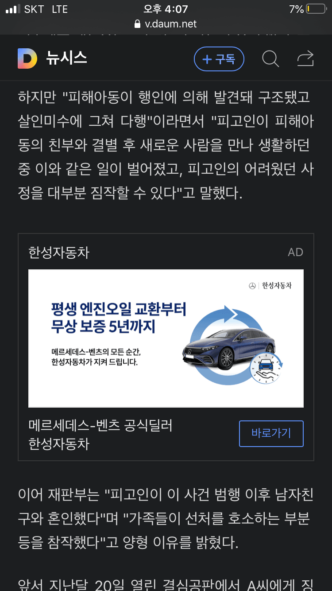Tap the paragraph beginning 이어 재판부는
The width and height of the screenshot is (332, 591).
[x=166, y=519]
